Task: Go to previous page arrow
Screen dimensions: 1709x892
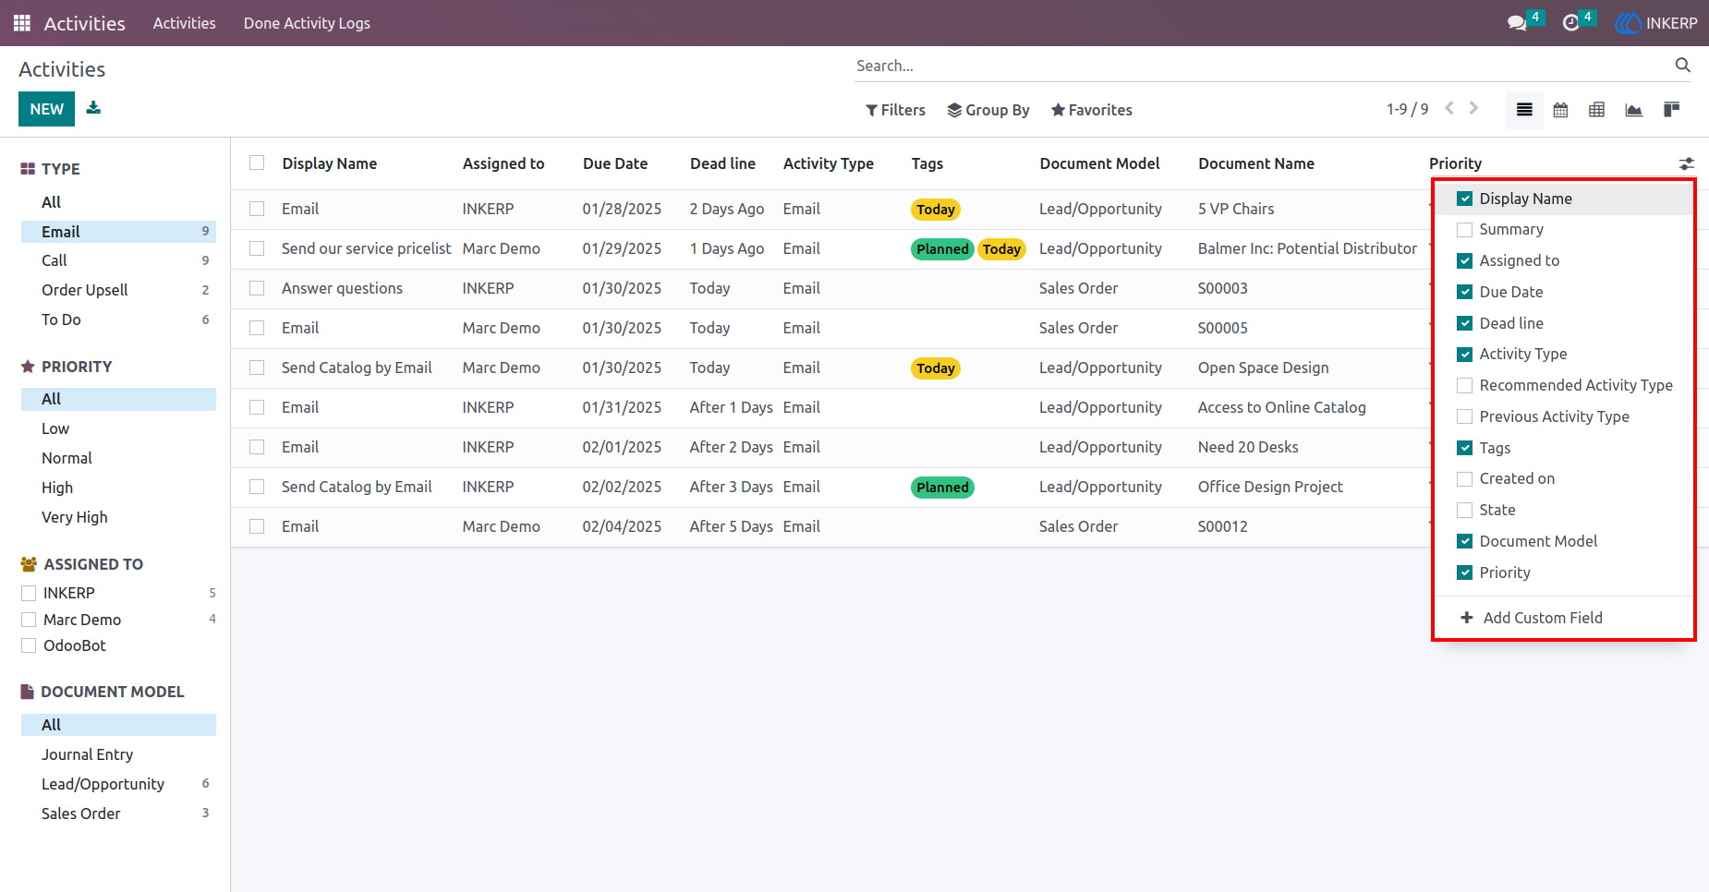Action: pyautogui.click(x=1449, y=108)
